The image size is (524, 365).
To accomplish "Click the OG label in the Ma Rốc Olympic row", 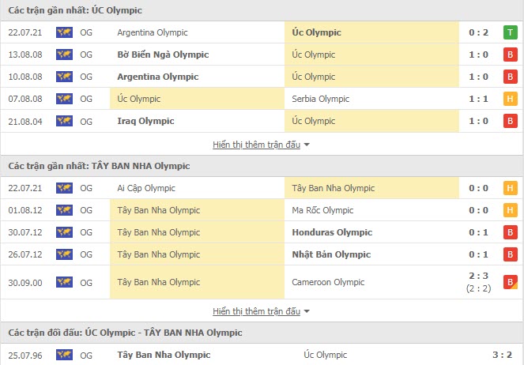I will [86, 210].
